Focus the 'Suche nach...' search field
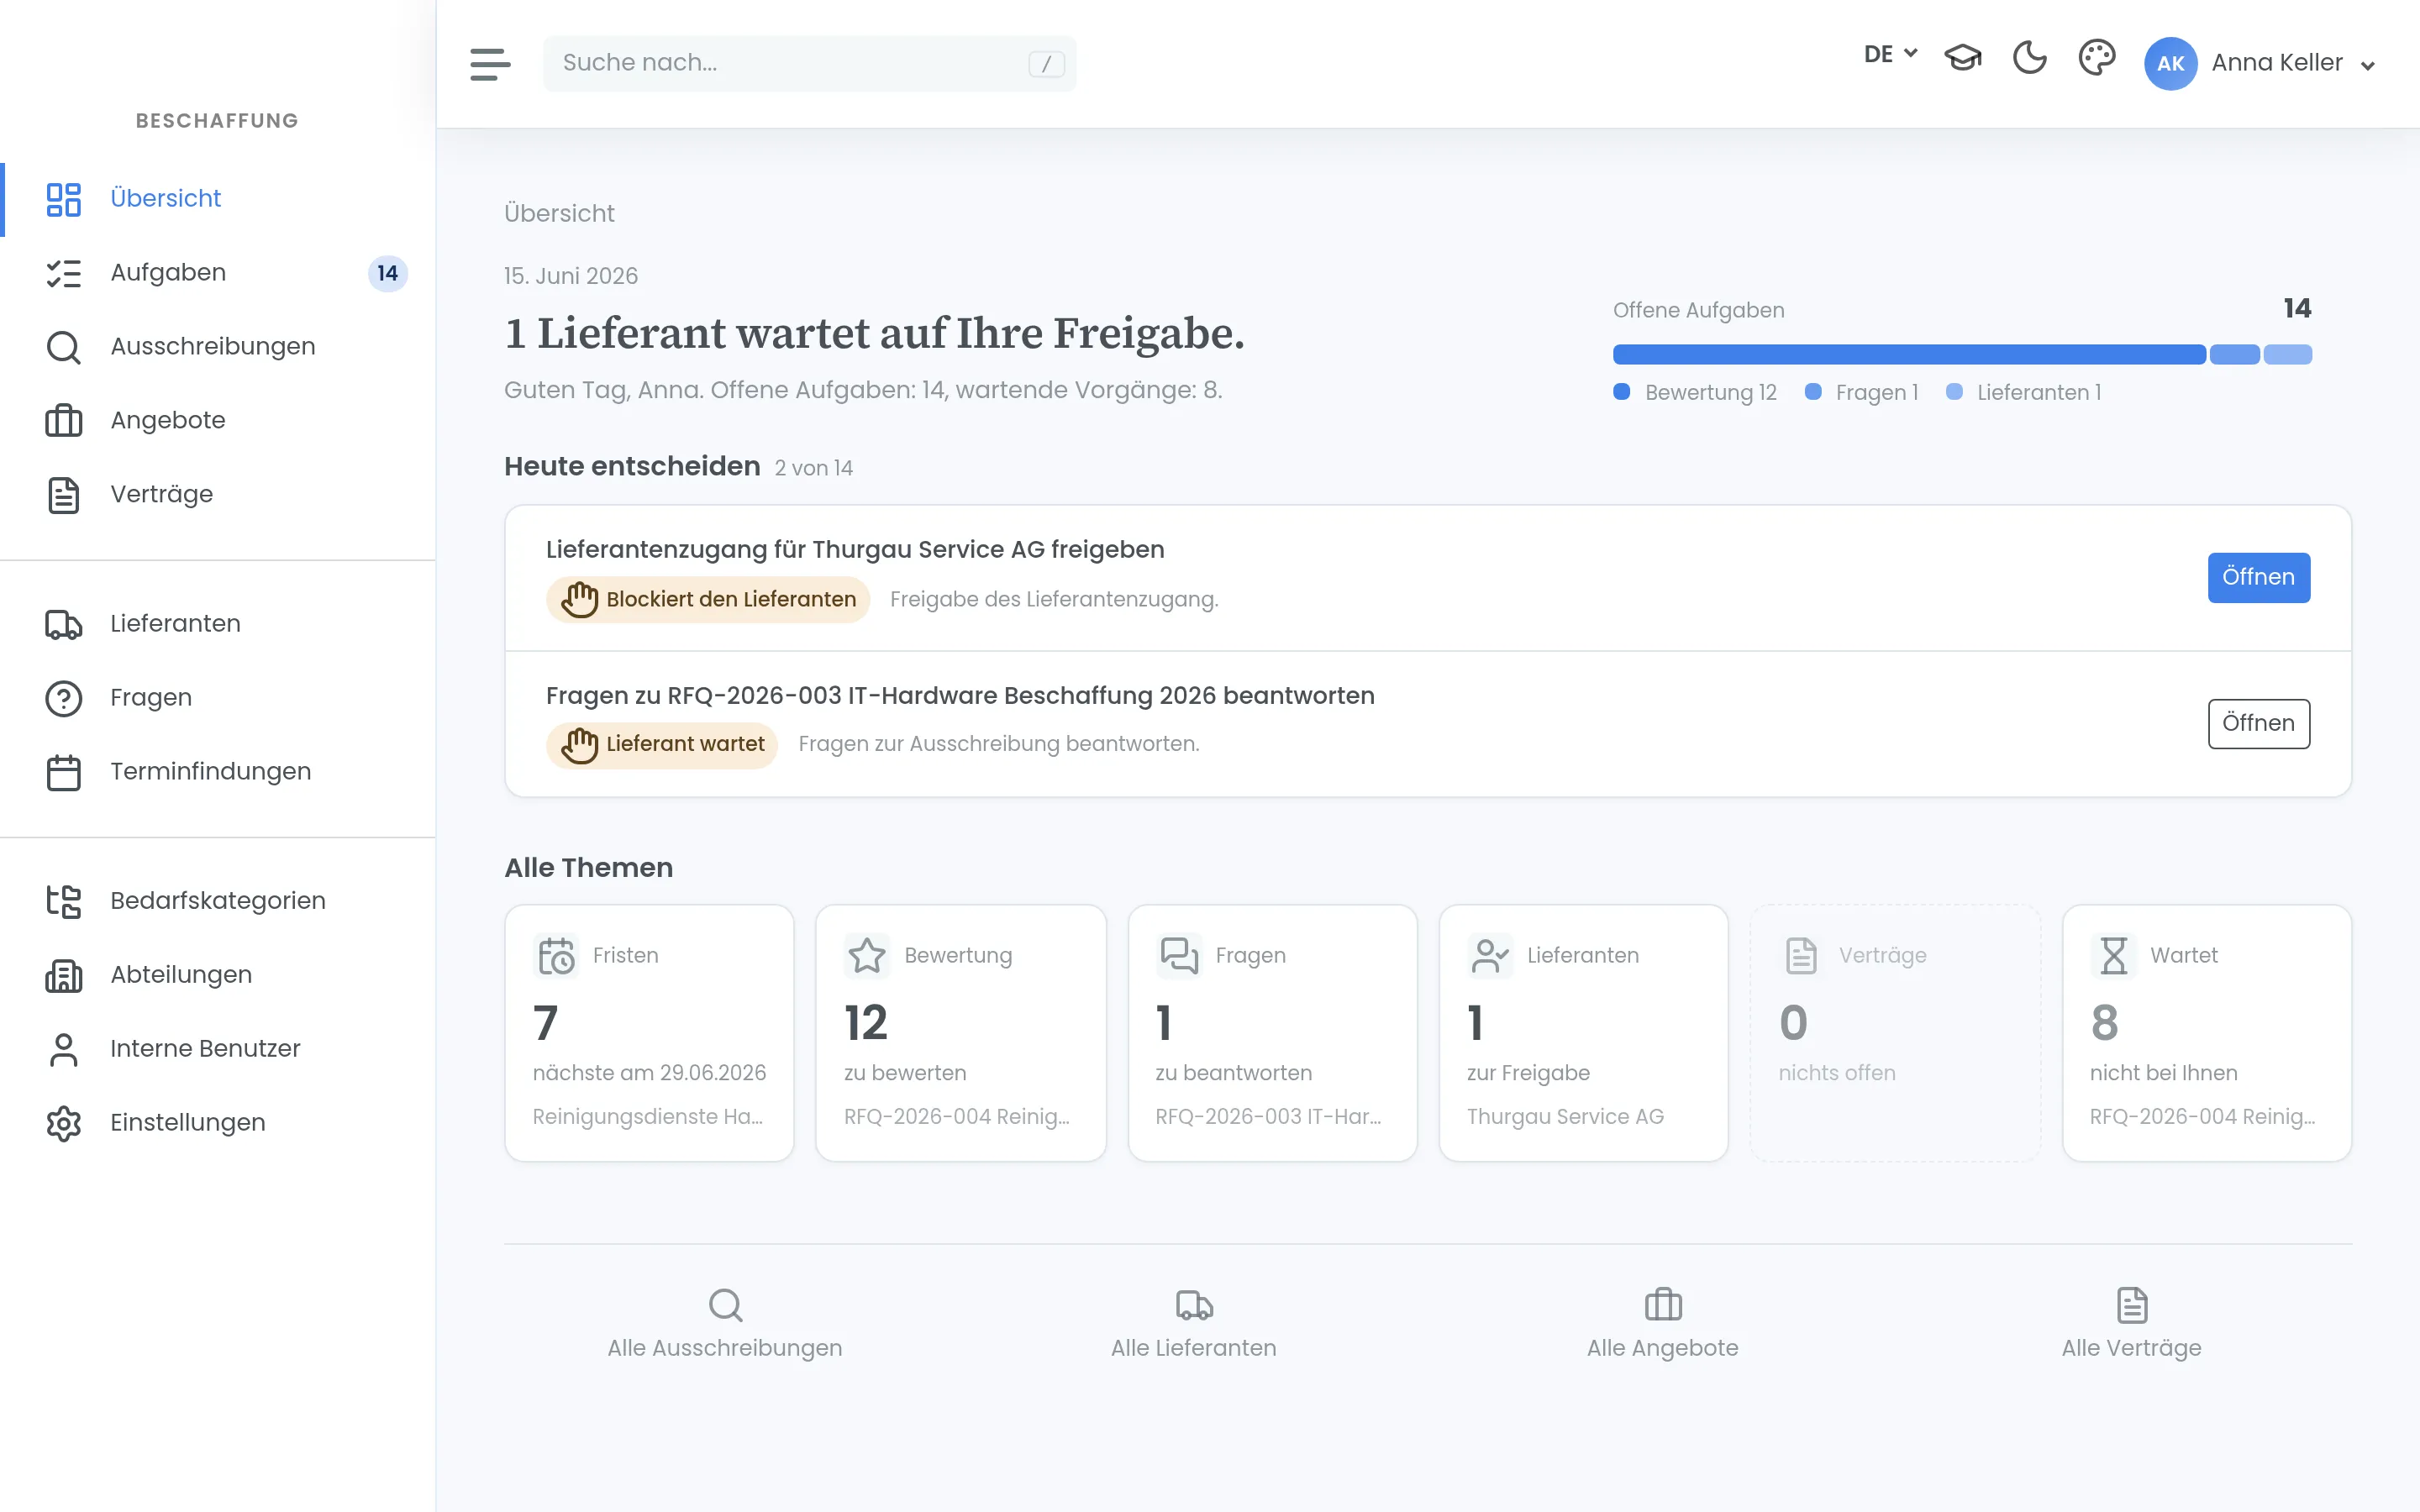2420x1512 pixels. click(809, 63)
